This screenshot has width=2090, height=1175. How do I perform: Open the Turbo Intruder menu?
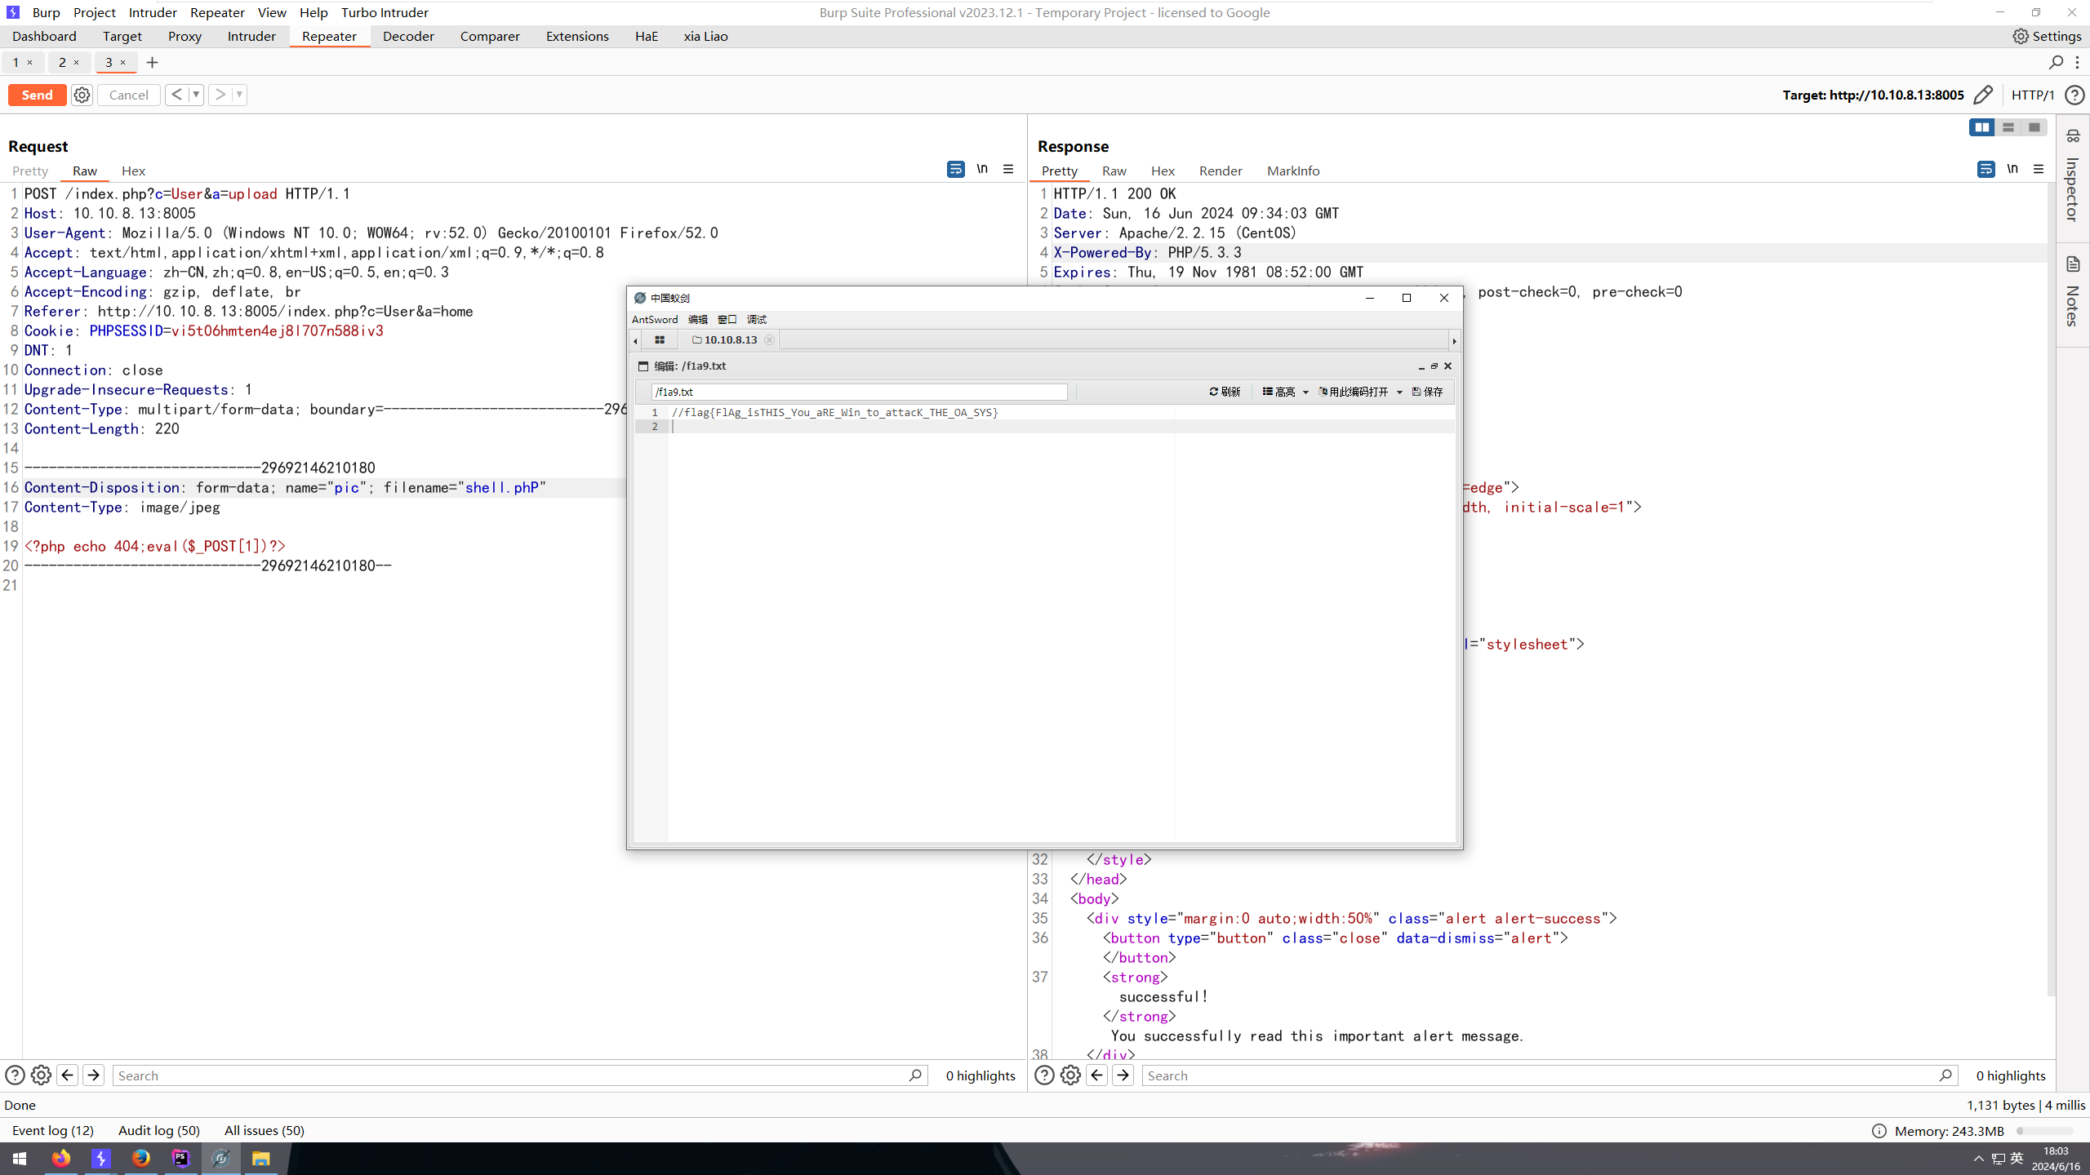pyautogui.click(x=385, y=12)
